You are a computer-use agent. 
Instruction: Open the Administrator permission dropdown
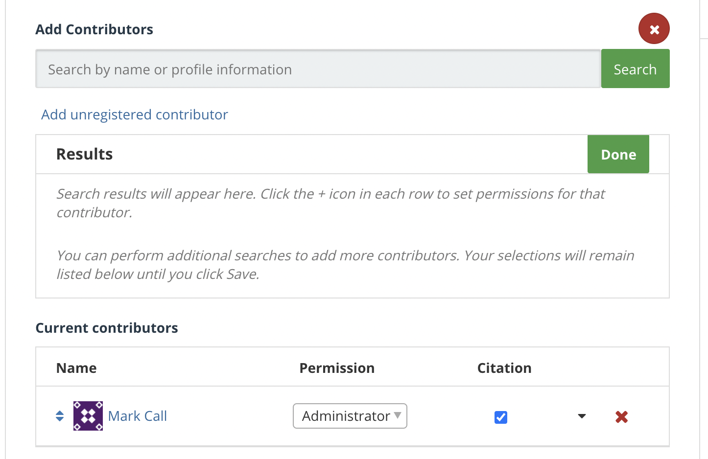350,416
